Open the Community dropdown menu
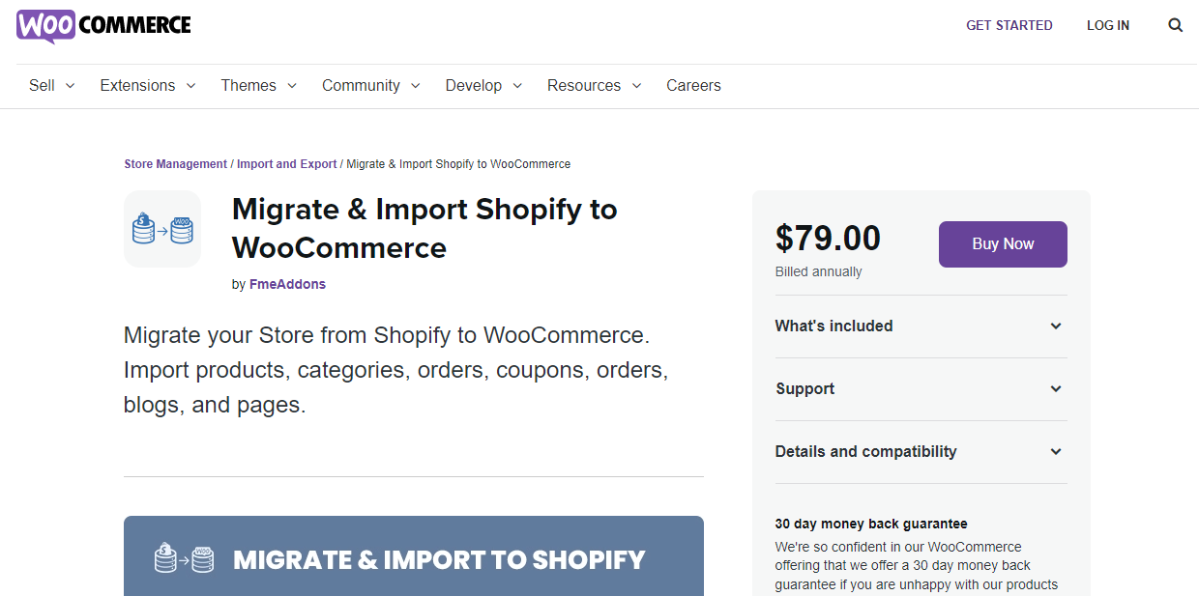The height and width of the screenshot is (596, 1199). coord(371,85)
